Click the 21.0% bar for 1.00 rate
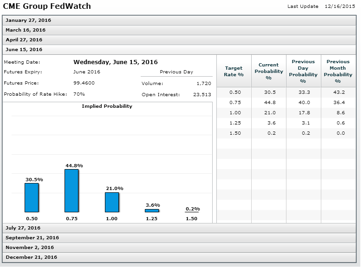 tap(112, 202)
